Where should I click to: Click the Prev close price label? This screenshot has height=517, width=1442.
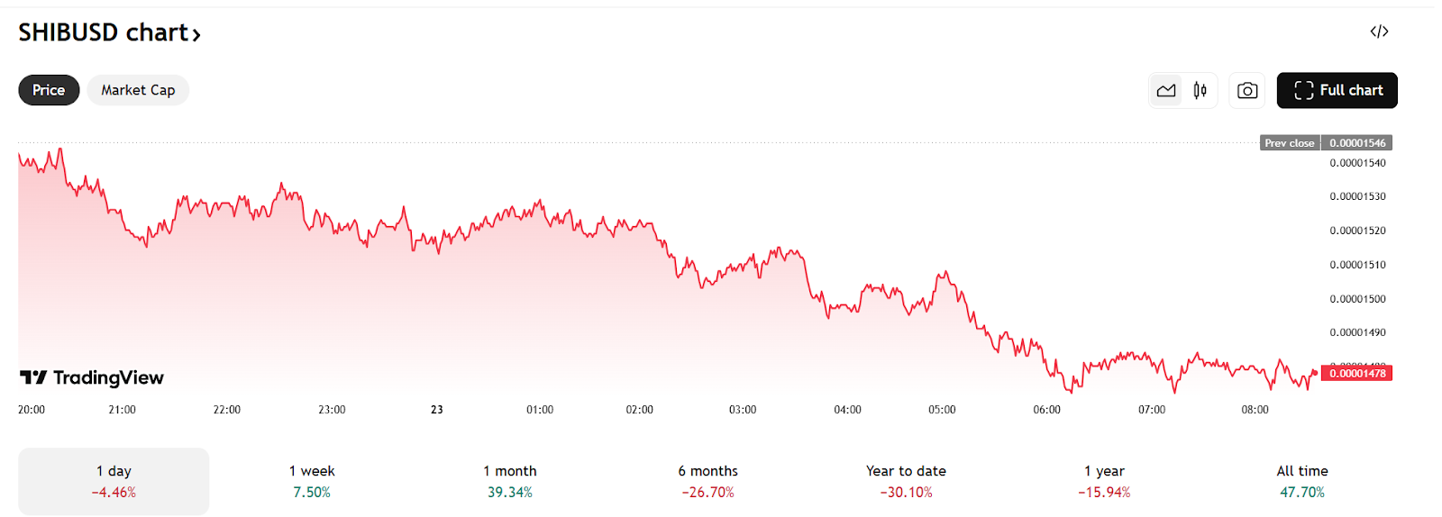(x=1289, y=142)
